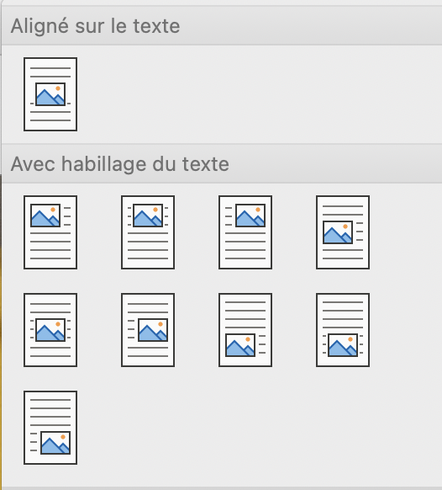Click the 'Aligné sur le texte' section header
Image resolution: width=442 pixels, height=490 pixels.
tap(95, 26)
